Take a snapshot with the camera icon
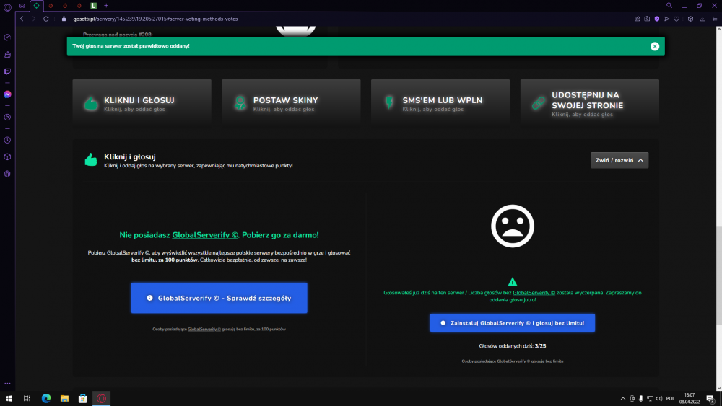The width and height of the screenshot is (722, 406). pos(647,19)
